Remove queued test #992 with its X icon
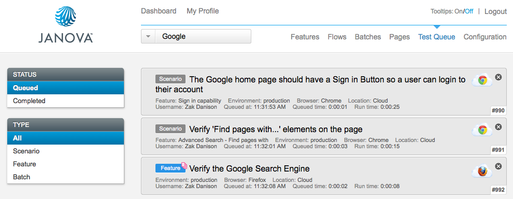 (498, 166)
